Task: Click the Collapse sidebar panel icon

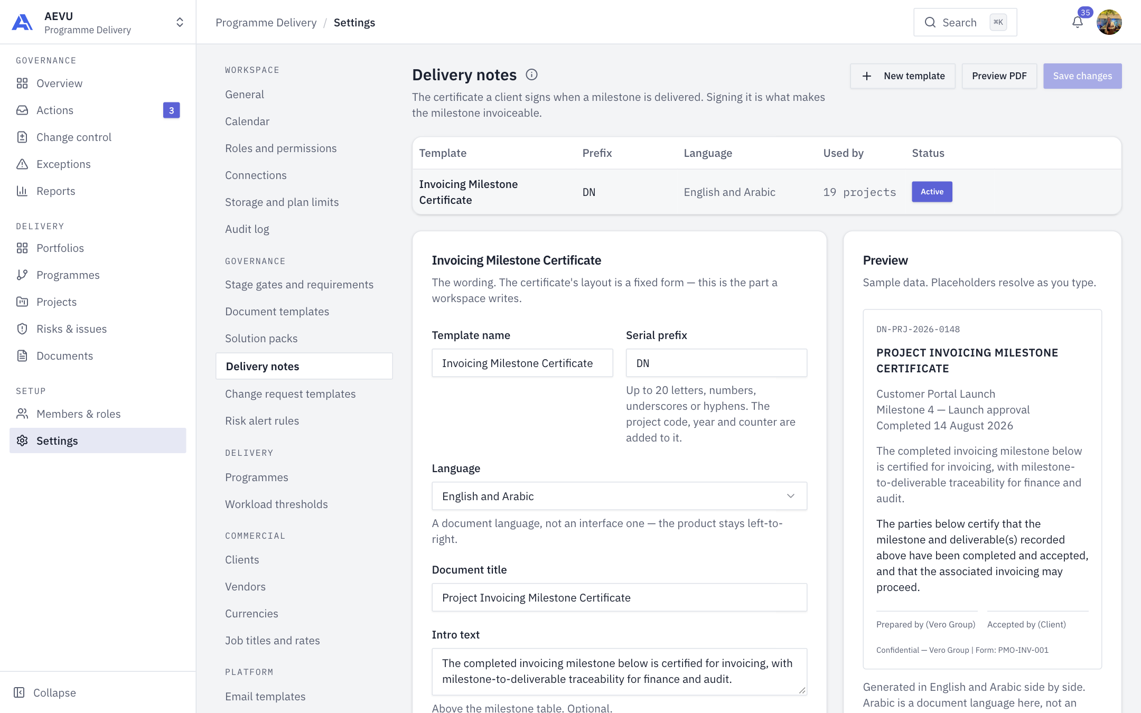Action: point(19,693)
